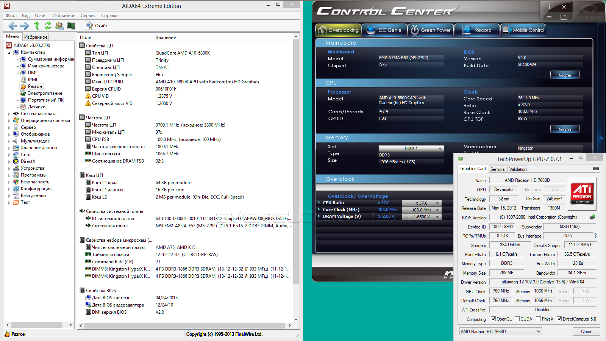Screen dimensions: 606x341
Task: Open the Record tab in Control Center
Action: click(x=477, y=30)
